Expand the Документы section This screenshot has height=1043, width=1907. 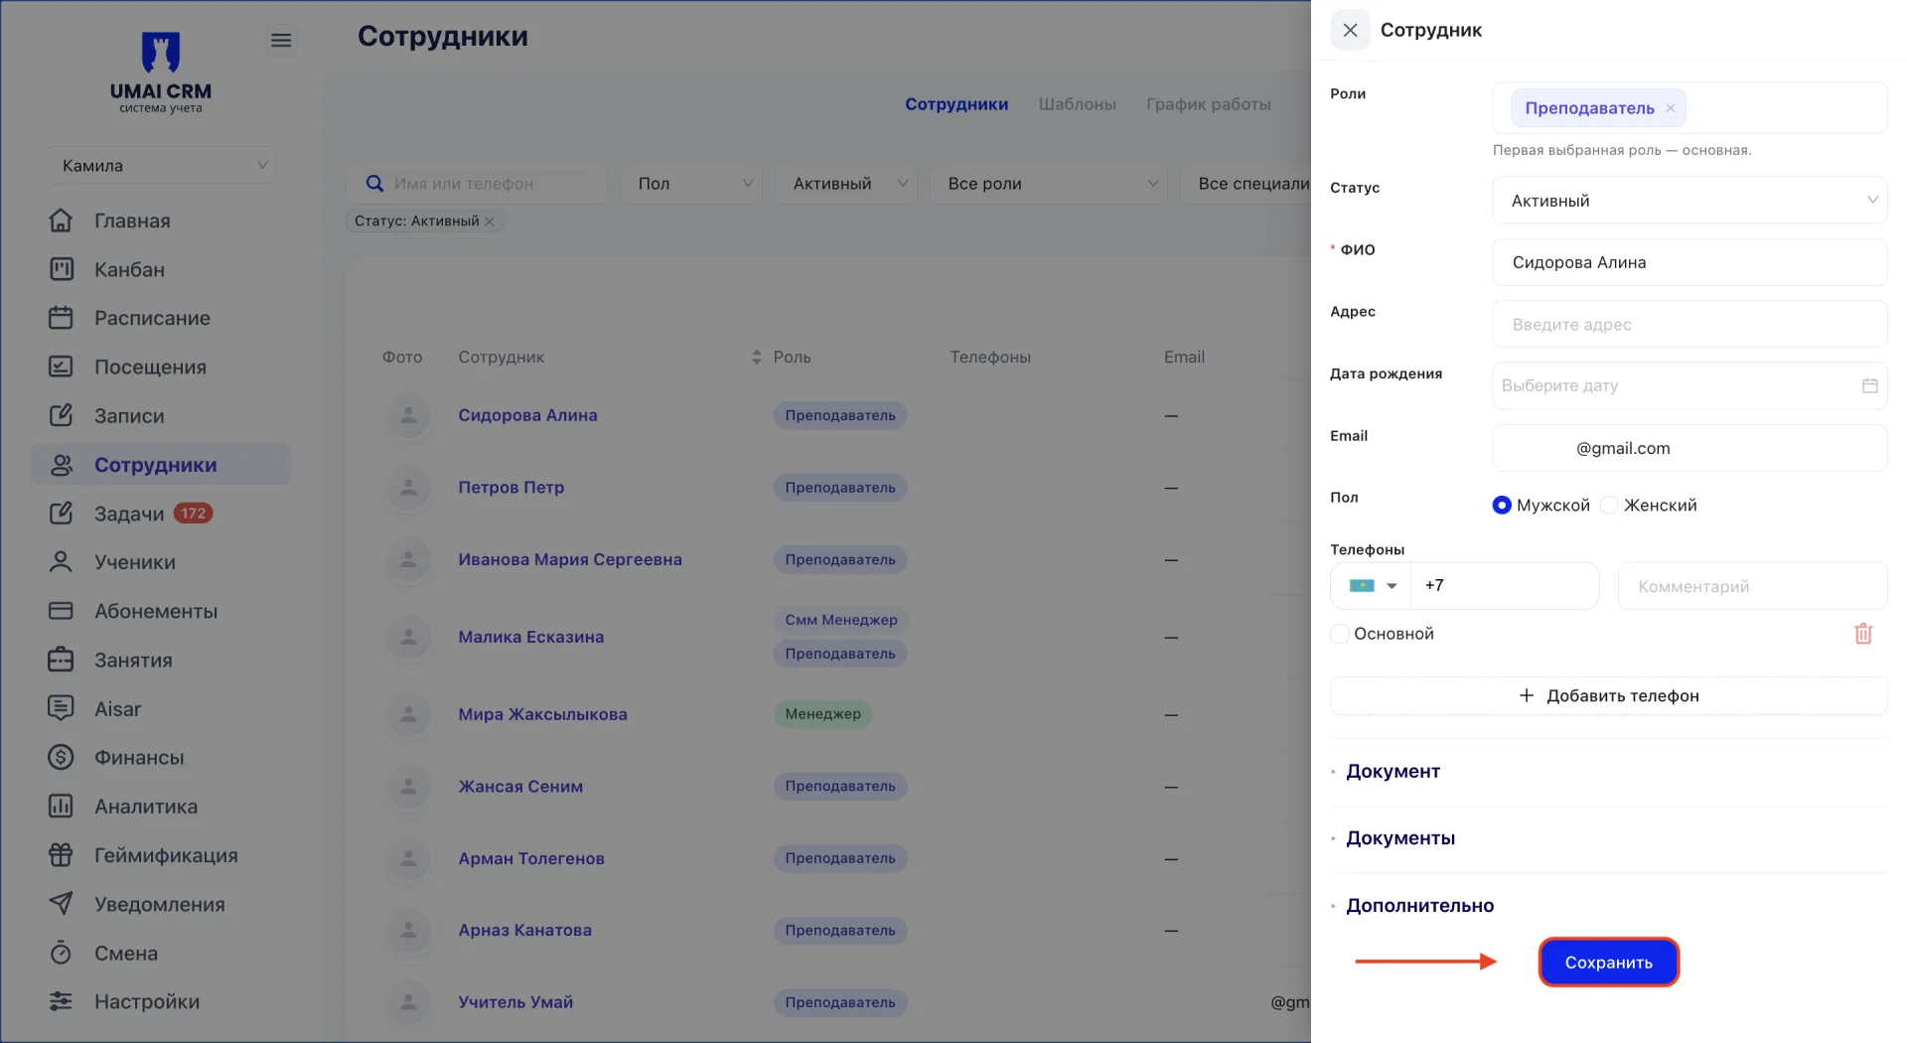pyautogui.click(x=1400, y=838)
